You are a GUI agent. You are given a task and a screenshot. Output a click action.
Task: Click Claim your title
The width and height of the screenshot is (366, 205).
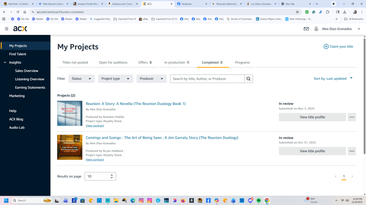coord(338,46)
